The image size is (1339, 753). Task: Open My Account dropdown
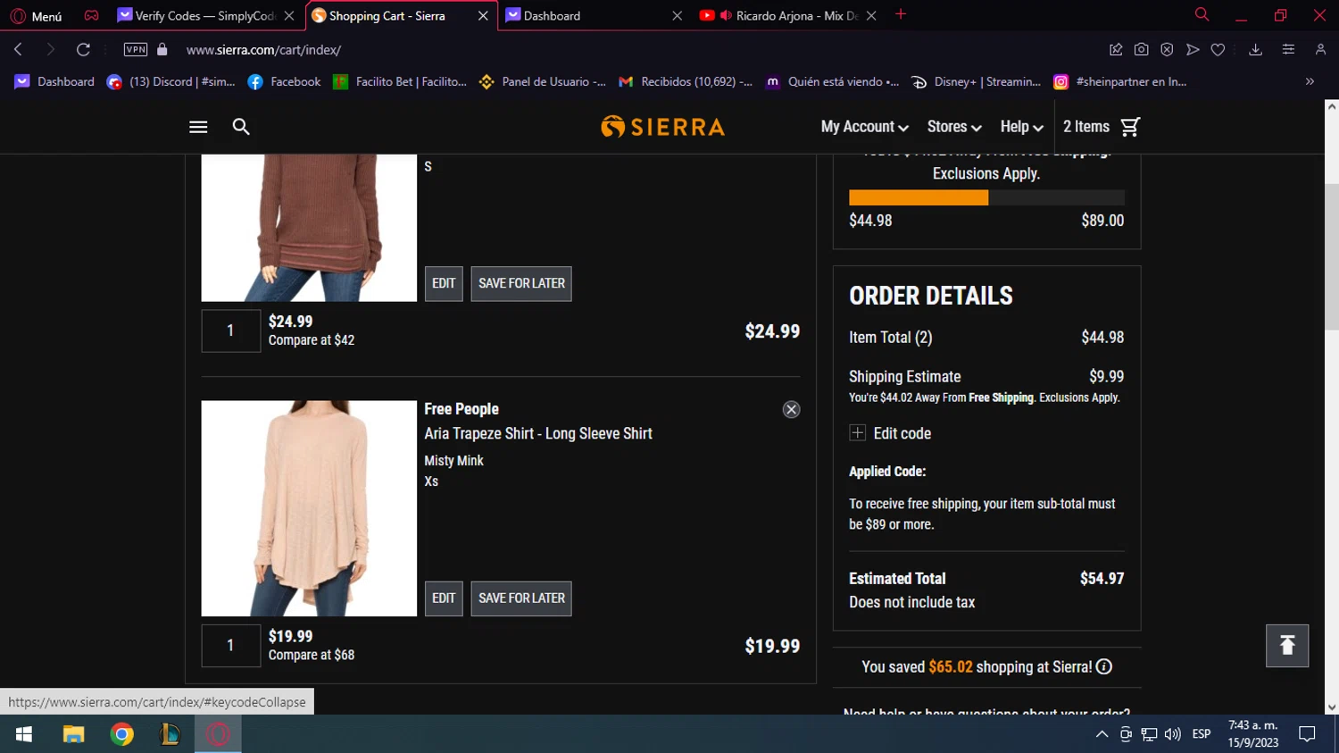864,127
